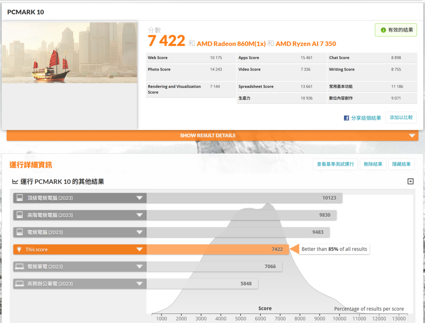Click Video Score value 7 336

(305, 69)
